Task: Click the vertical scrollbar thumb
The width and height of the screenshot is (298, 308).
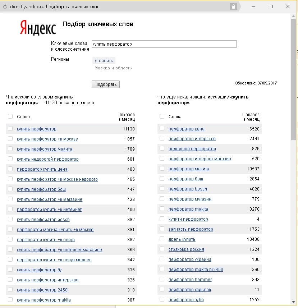Action: [x=293, y=79]
